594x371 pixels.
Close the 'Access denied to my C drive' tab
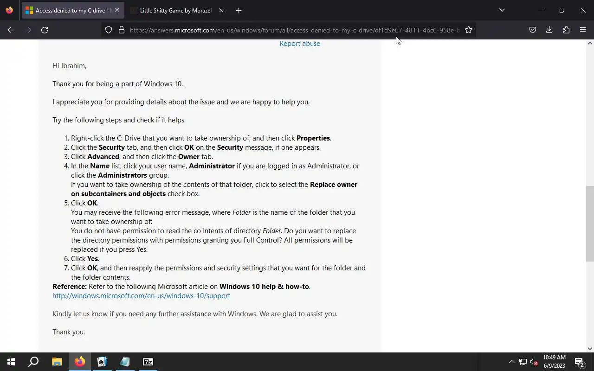coord(117,10)
